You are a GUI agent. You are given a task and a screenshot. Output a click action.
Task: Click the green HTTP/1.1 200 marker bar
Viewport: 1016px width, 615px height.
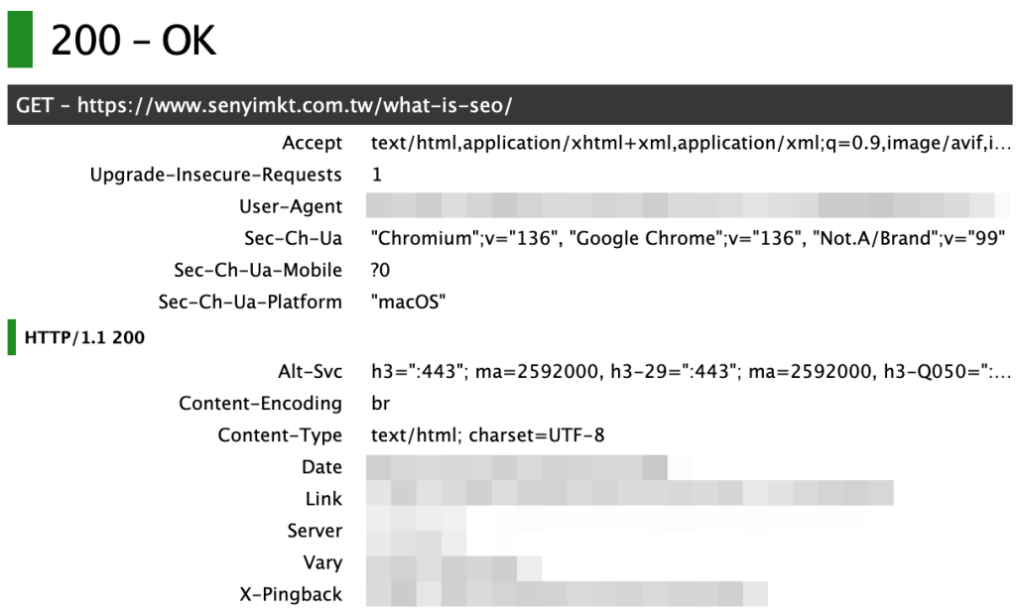12,337
